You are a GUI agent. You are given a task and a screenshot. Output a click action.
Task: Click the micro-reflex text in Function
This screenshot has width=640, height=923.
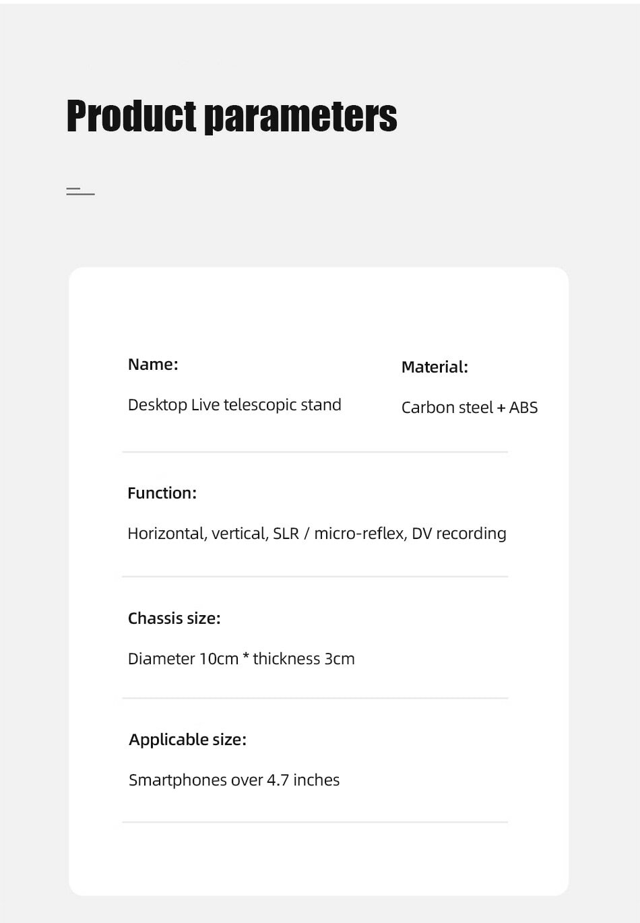[x=360, y=534]
